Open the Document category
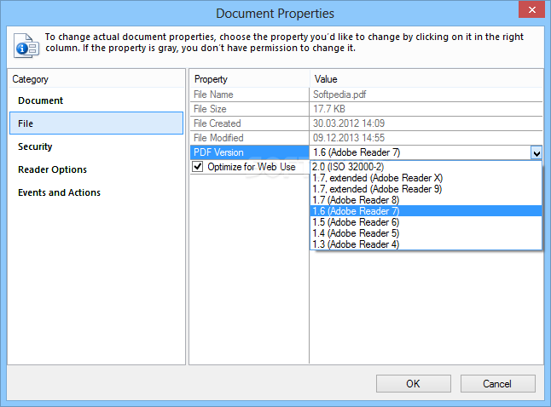 coord(96,100)
